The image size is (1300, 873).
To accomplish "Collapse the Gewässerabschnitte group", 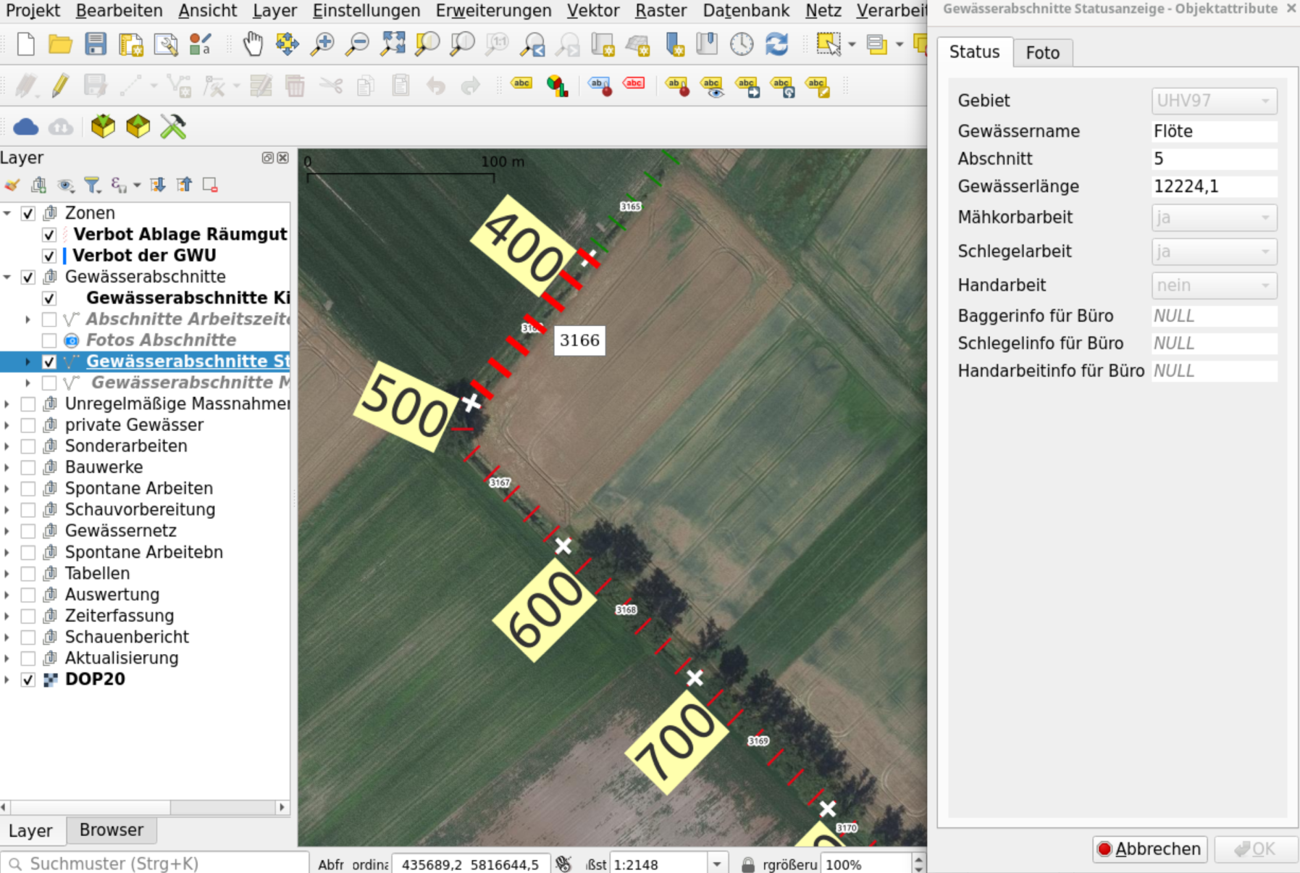I will tap(7, 277).
